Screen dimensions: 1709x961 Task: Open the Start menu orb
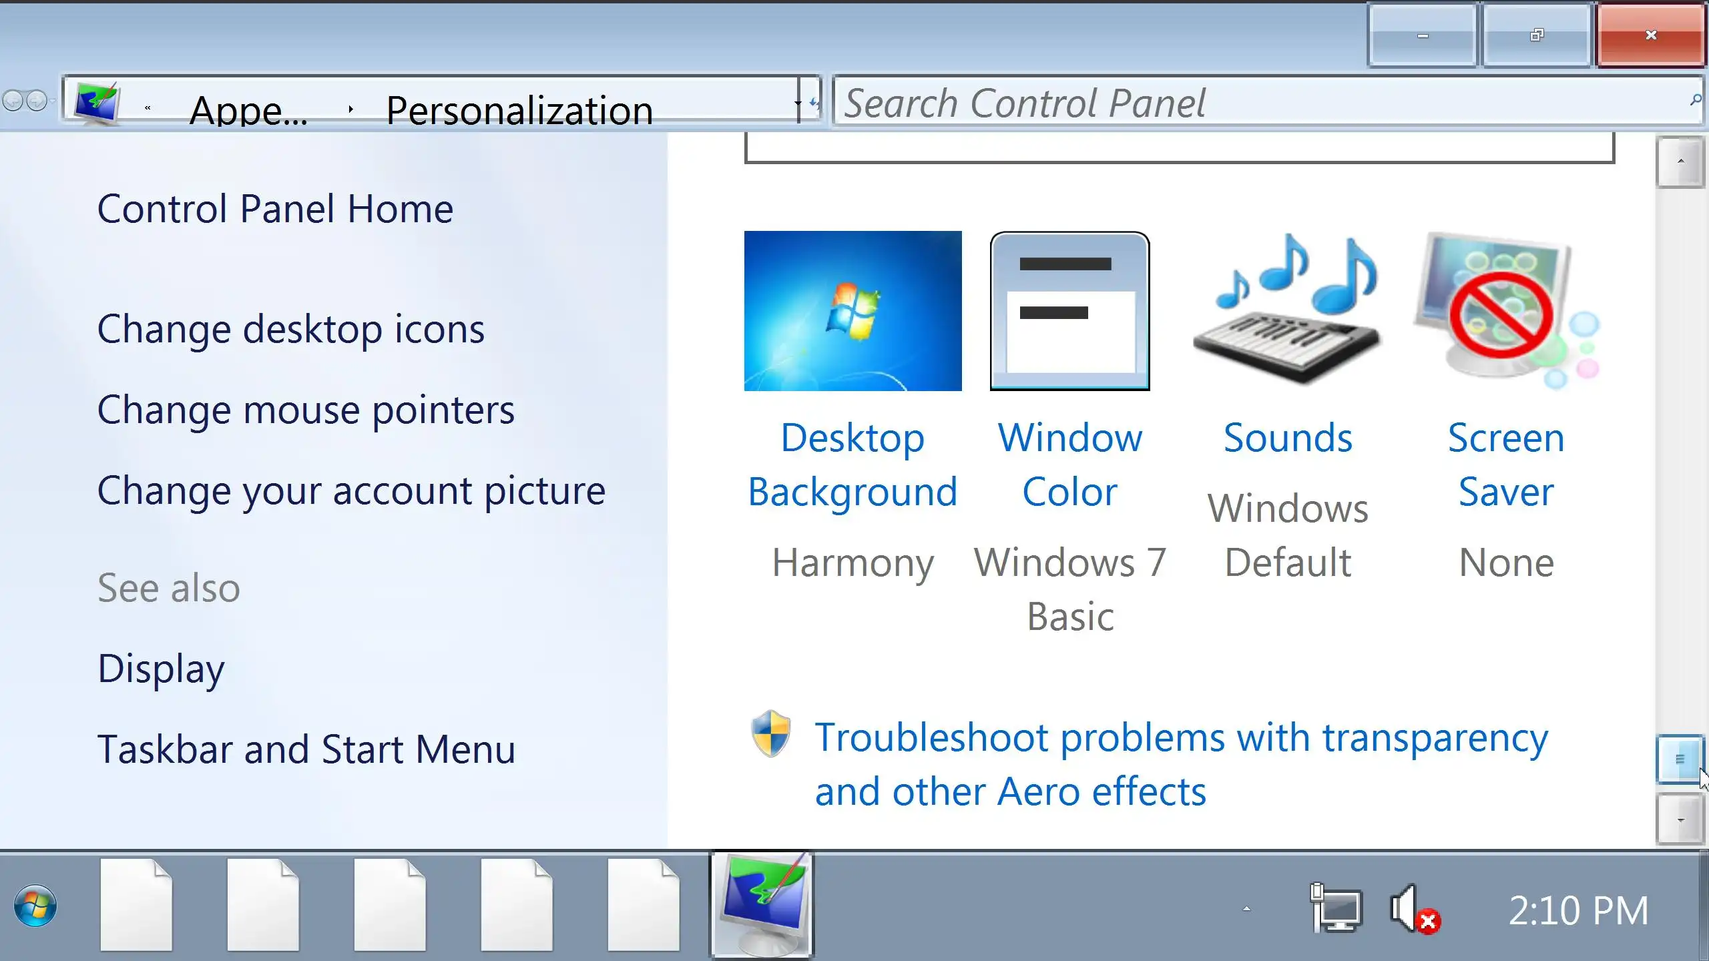point(35,906)
